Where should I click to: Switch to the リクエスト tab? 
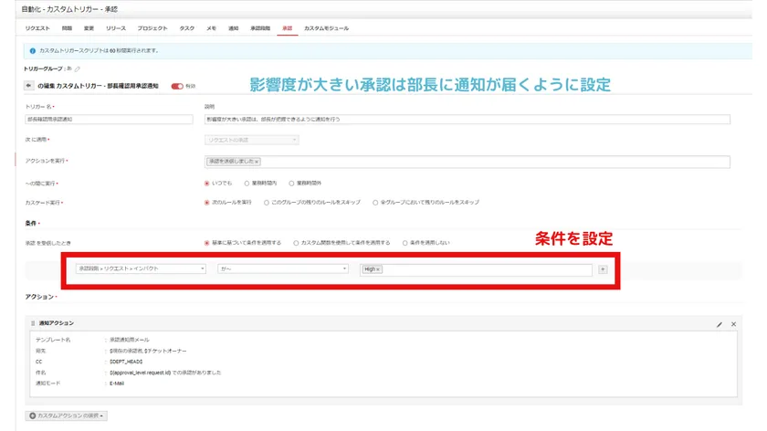[37, 29]
